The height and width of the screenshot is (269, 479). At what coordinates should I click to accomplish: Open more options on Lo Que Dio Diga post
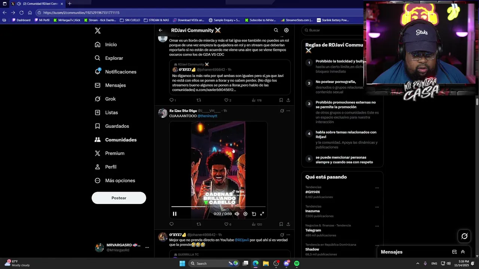(288, 111)
